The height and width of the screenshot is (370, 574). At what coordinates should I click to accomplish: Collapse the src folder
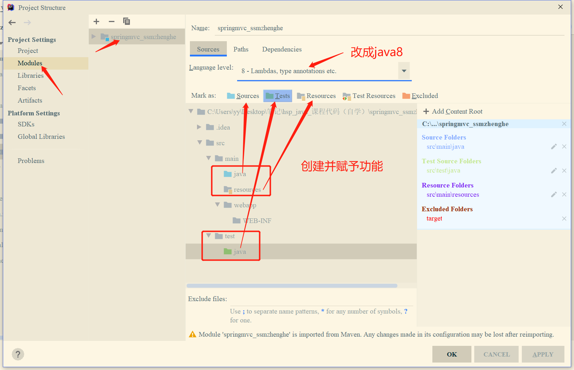point(199,143)
